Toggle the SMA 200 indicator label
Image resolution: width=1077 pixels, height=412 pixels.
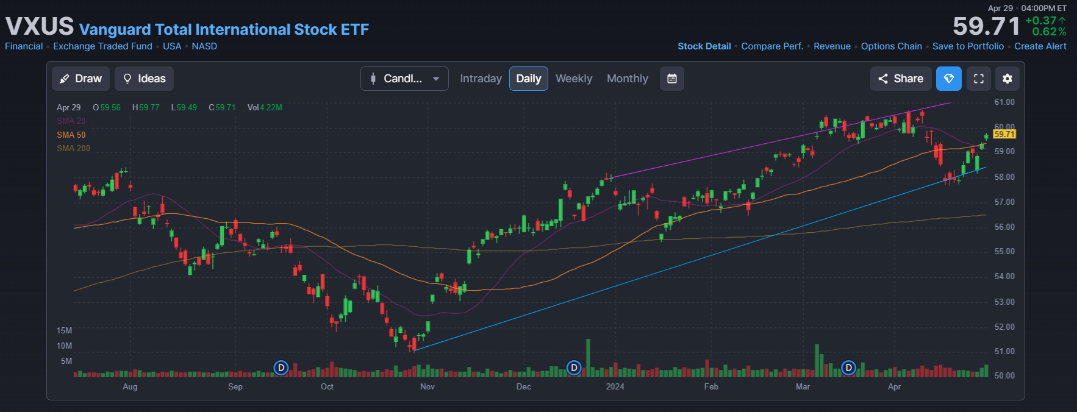[x=73, y=148]
